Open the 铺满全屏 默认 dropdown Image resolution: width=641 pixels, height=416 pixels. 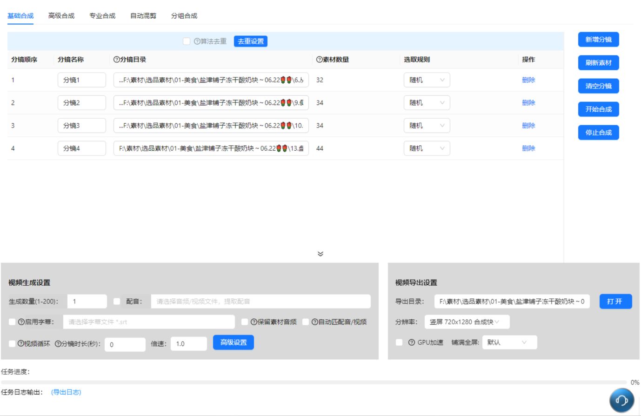point(509,342)
